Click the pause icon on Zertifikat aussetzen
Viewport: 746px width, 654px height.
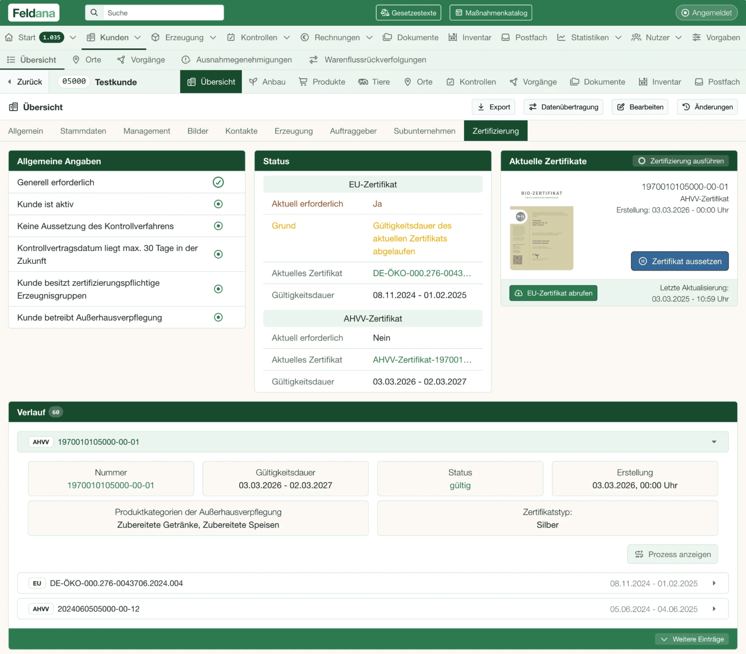[643, 261]
